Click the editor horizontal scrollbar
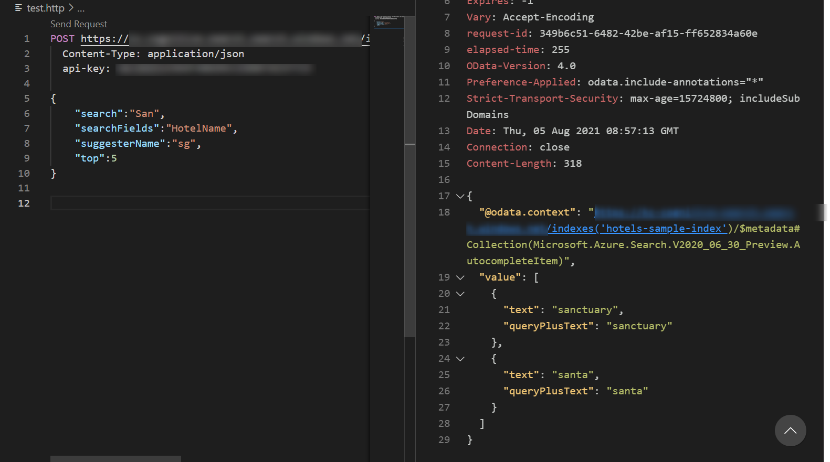The width and height of the screenshot is (830, 462). [x=115, y=459]
